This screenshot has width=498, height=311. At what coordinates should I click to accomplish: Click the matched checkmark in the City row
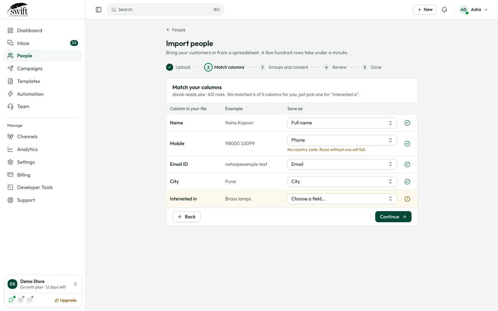407,182
